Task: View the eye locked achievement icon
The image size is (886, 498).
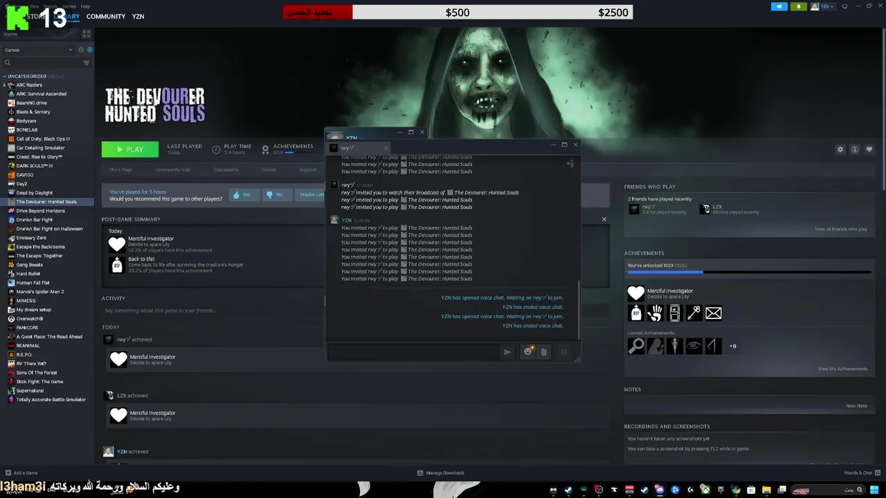Action: point(694,346)
